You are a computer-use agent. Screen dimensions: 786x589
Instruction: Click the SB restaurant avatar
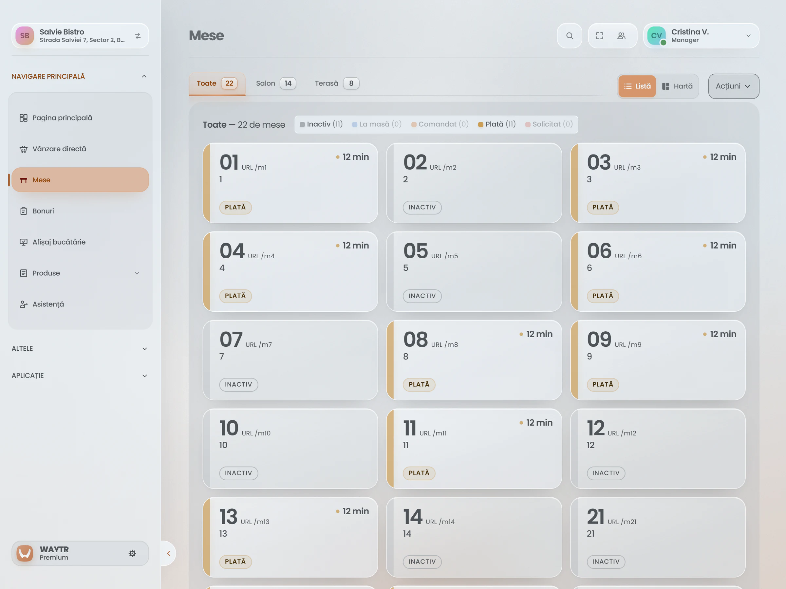25,36
